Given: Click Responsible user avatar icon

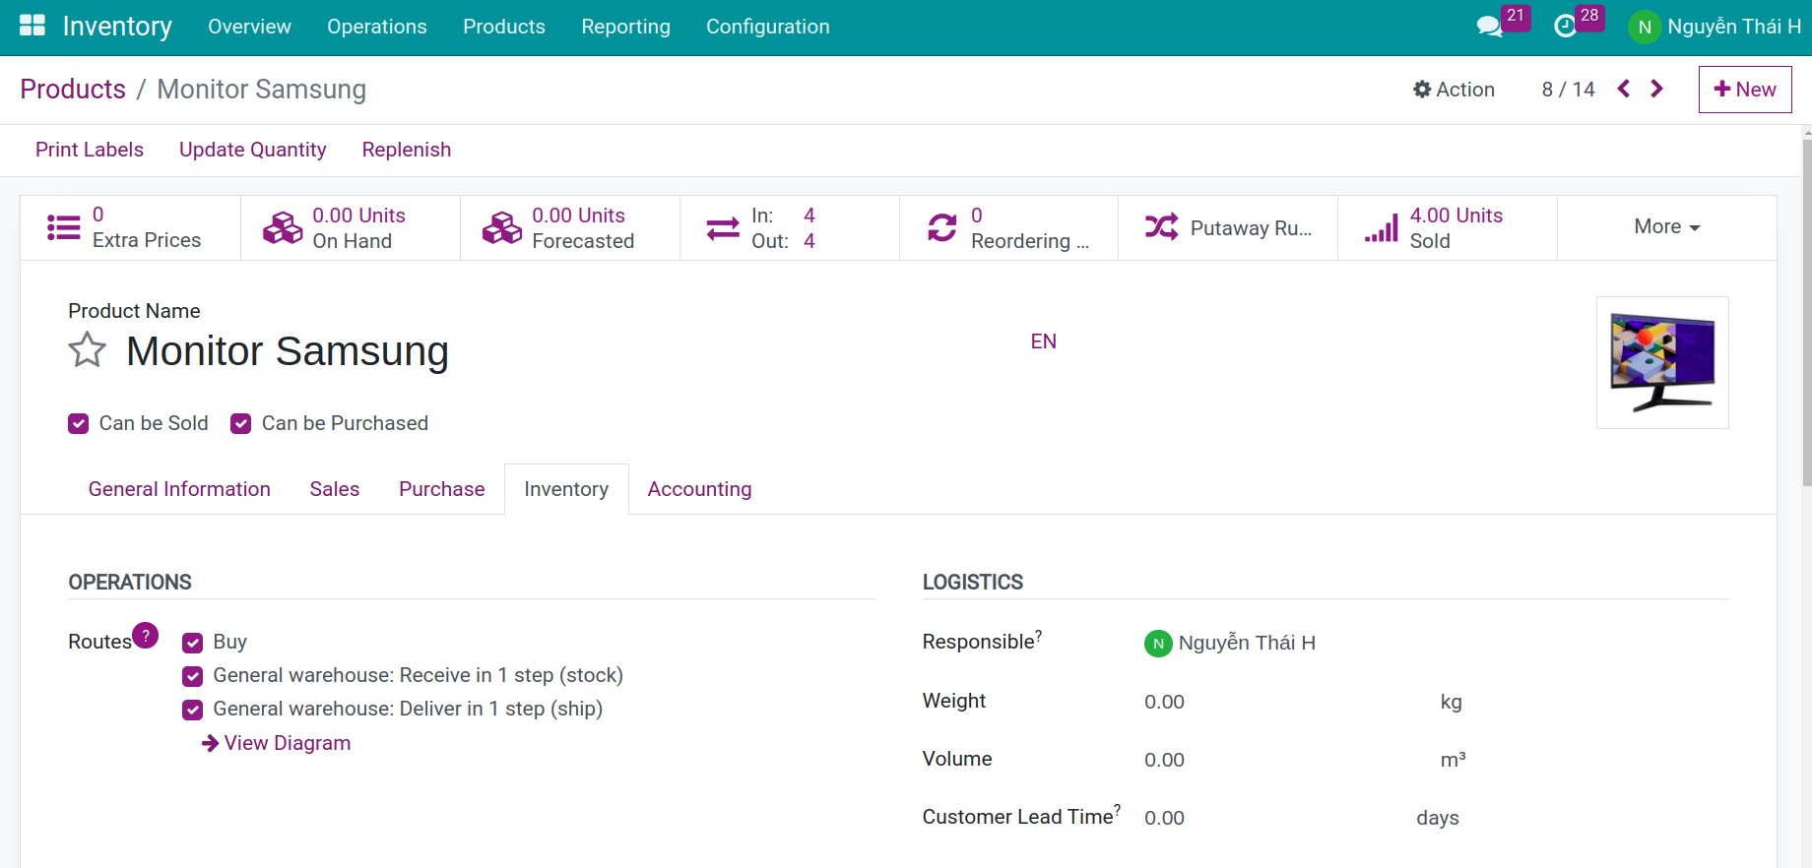Looking at the screenshot, I should point(1158,644).
